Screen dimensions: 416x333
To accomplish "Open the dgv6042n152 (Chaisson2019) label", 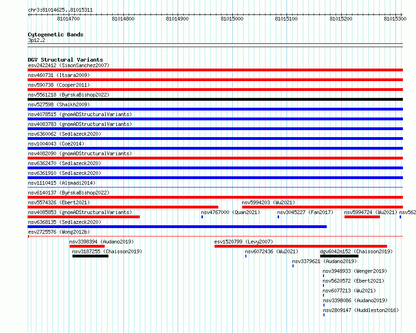I will [356, 251].
